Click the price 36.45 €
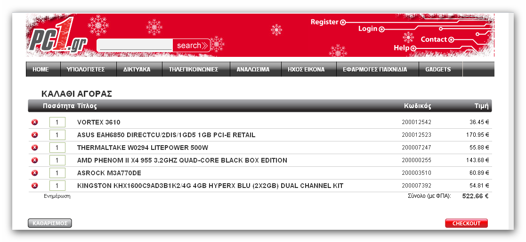Image resolution: width=526 pixels, height=242 pixels. tap(479, 122)
